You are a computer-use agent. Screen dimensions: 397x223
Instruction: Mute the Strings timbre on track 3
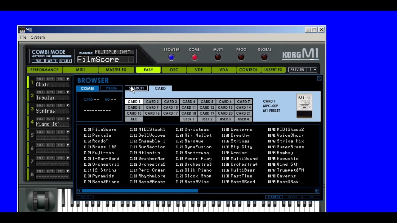pos(50,106)
